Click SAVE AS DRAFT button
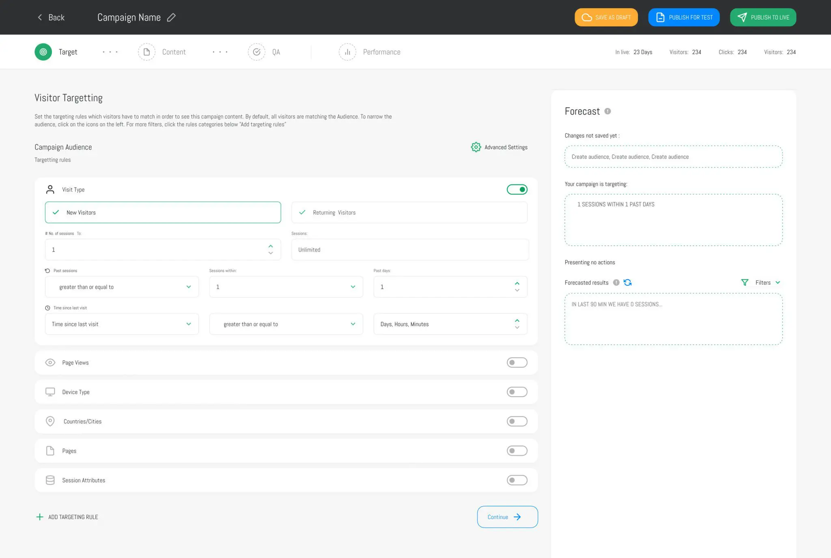Screen dimensions: 831x558 click(606, 17)
